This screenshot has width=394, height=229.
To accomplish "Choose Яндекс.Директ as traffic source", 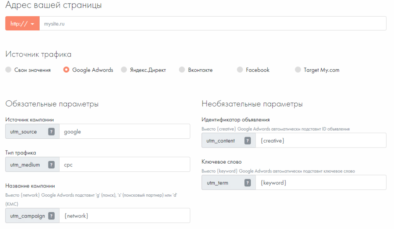I will tap(124, 70).
